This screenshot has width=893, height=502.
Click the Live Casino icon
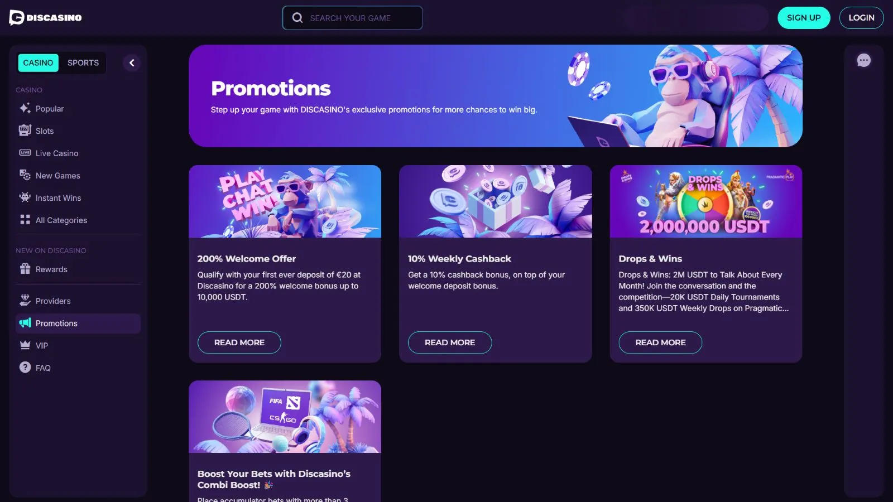tap(25, 153)
